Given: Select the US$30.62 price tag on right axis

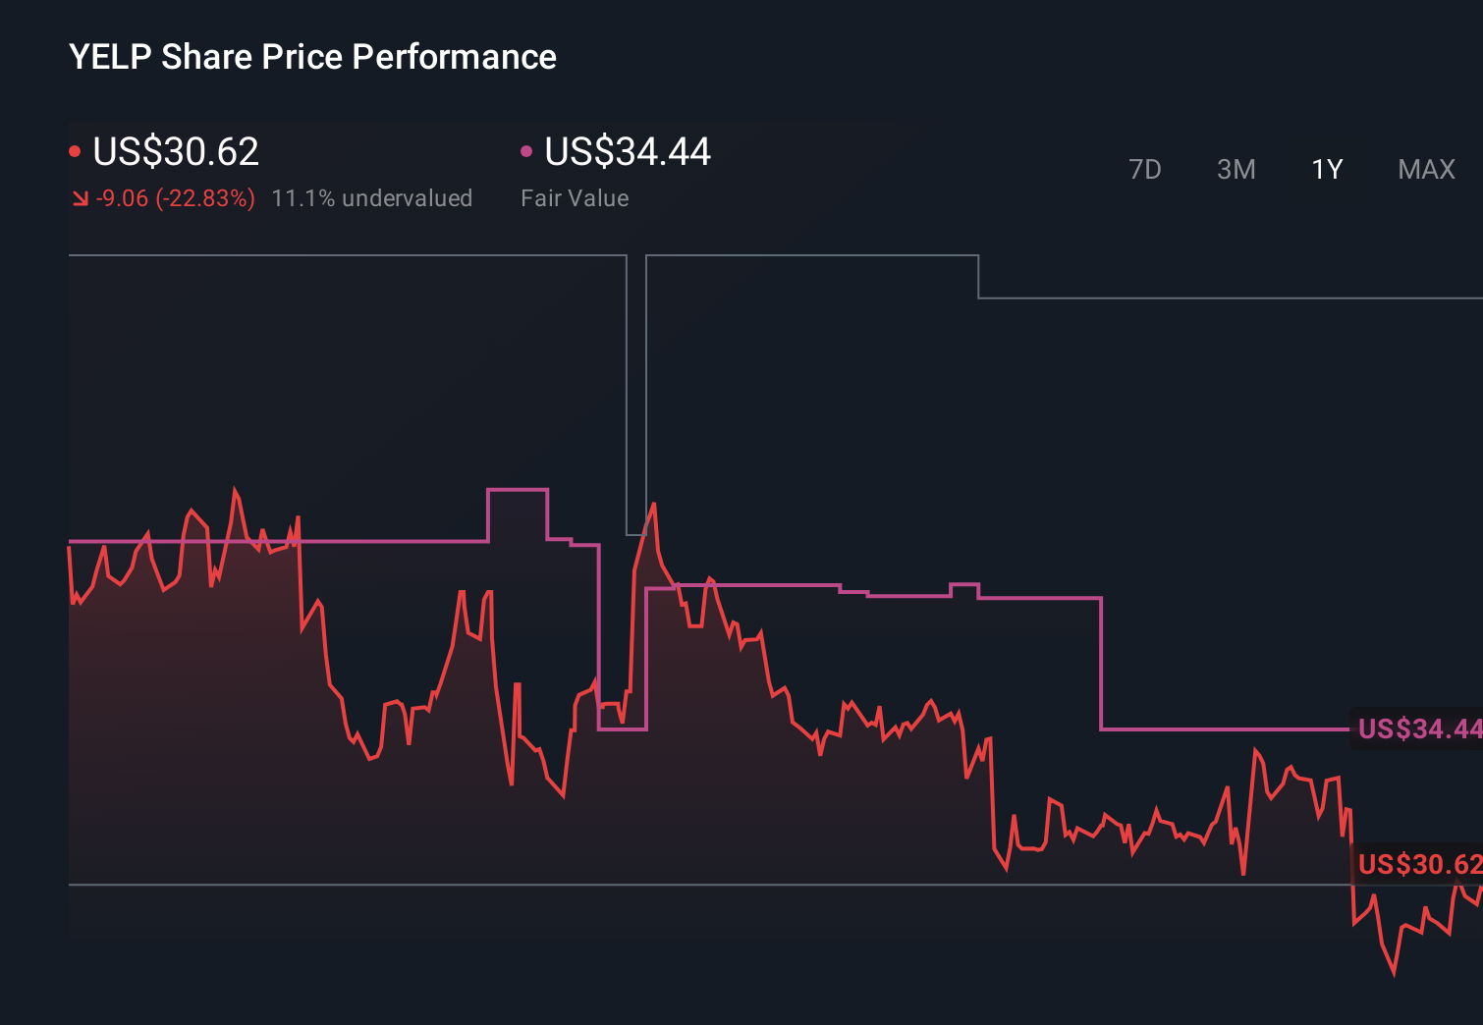Looking at the screenshot, I should tap(1417, 866).
